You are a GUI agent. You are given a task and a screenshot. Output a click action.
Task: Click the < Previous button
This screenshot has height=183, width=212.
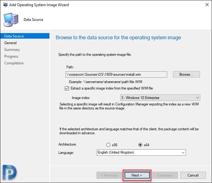tap(109, 175)
